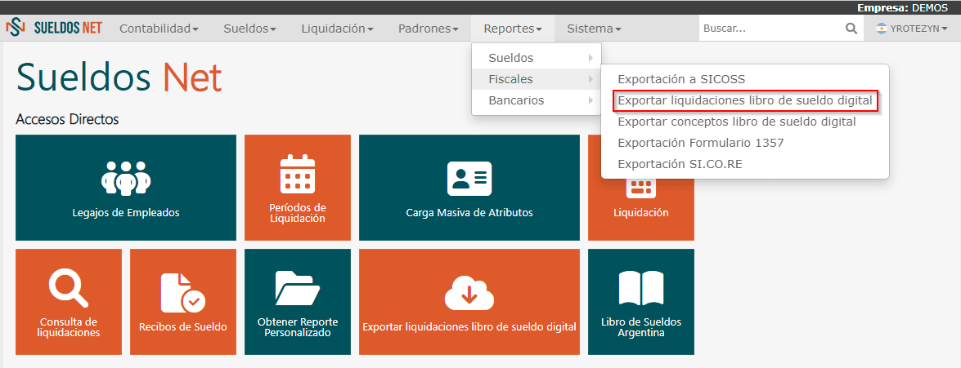Click the Sueldos Net logo in navbar

(x=54, y=28)
